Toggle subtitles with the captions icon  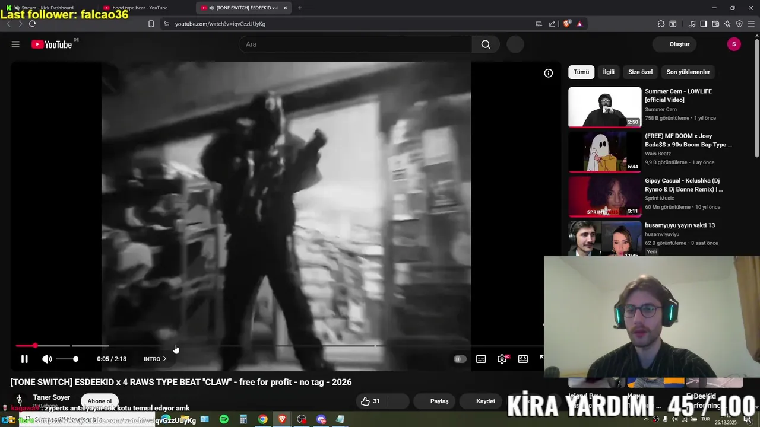481,359
